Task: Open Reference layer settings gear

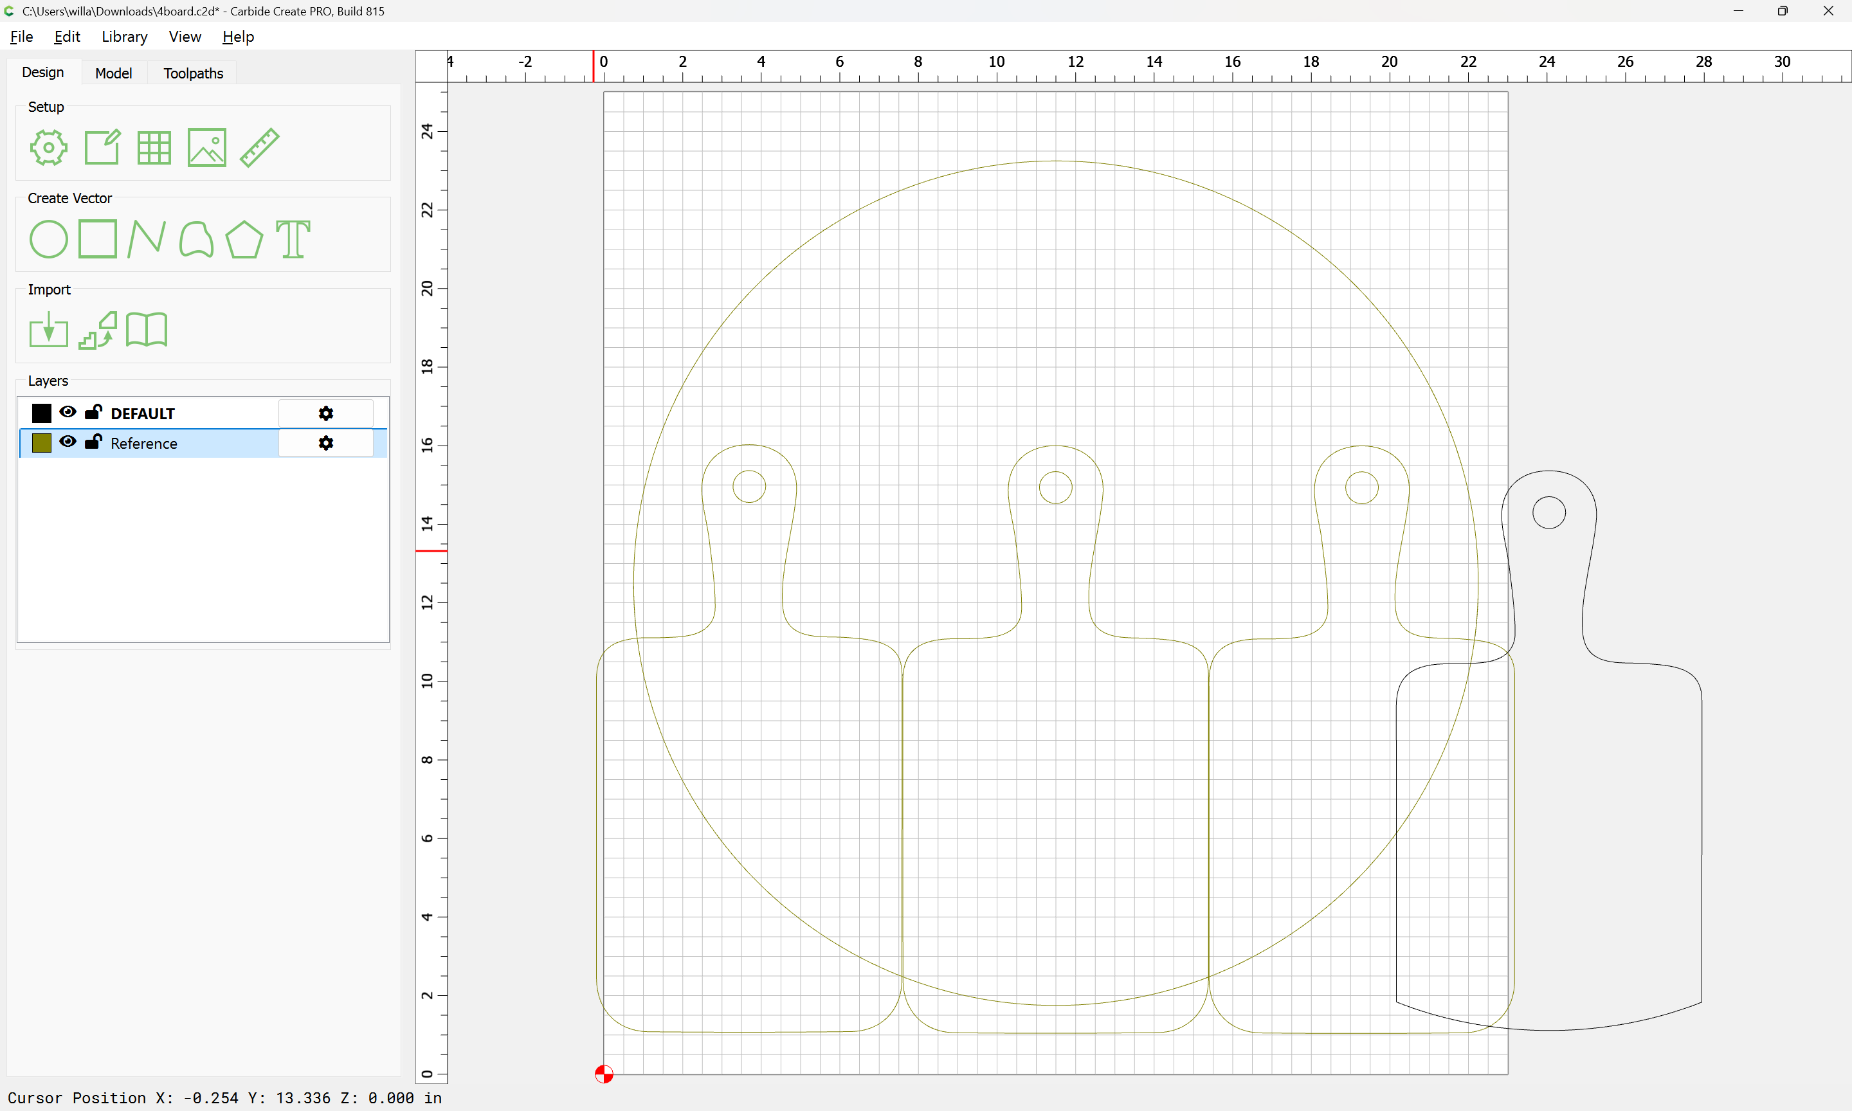Action: [325, 443]
